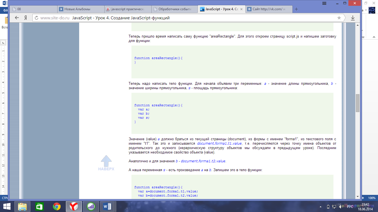Open Windows Store from the taskbar
Screen dimensions: 378x212
[x=40, y=206]
